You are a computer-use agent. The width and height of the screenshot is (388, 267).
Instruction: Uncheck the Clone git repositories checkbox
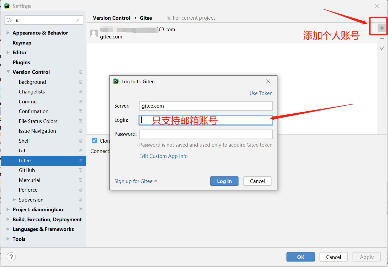point(94,141)
